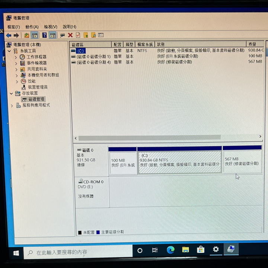Select 效能 in the tree
The image size is (268, 268).
pyautogui.click(x=32, y=81)
